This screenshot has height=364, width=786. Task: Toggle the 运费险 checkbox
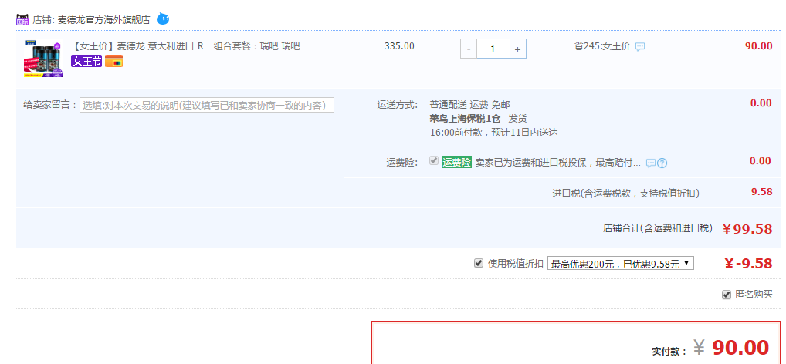pyautogui.click(x=434, y=160)
